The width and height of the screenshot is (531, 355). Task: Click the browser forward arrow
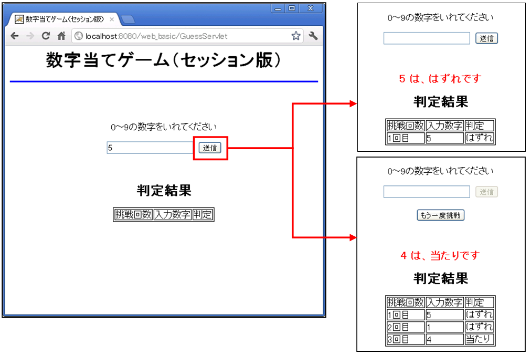click(x=30, y=36)
